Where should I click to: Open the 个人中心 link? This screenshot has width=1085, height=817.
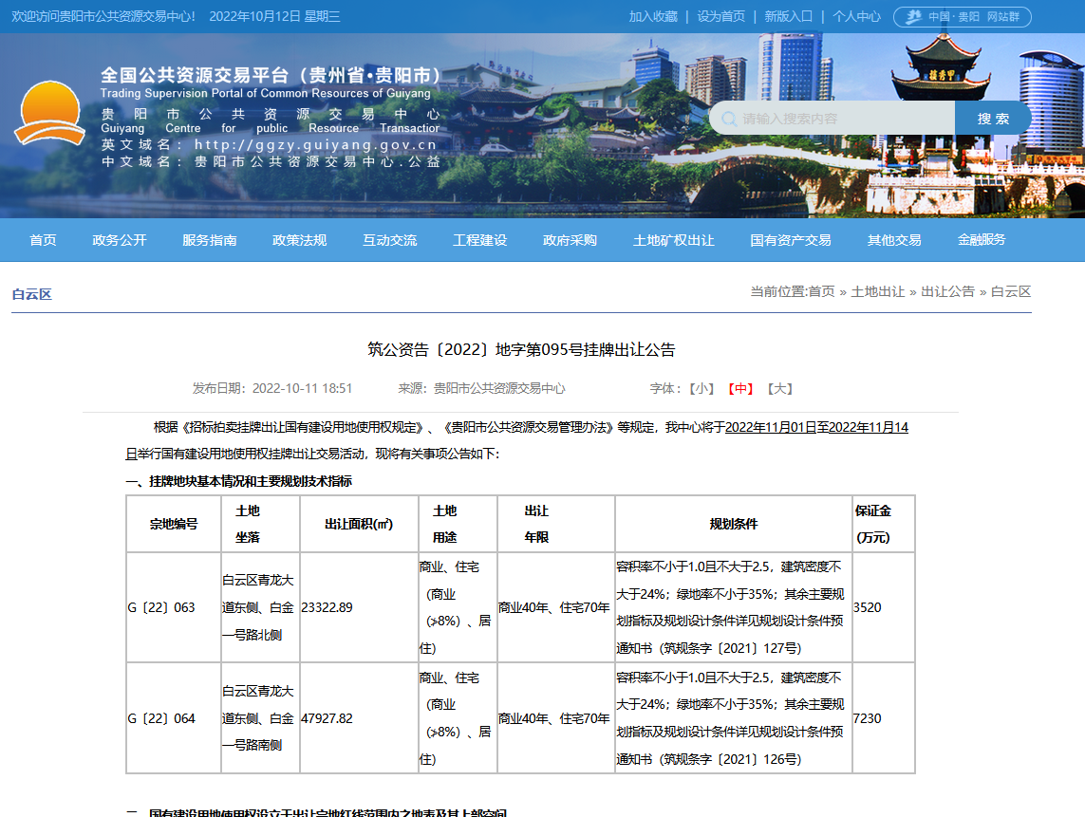click(x=856, y=17)
